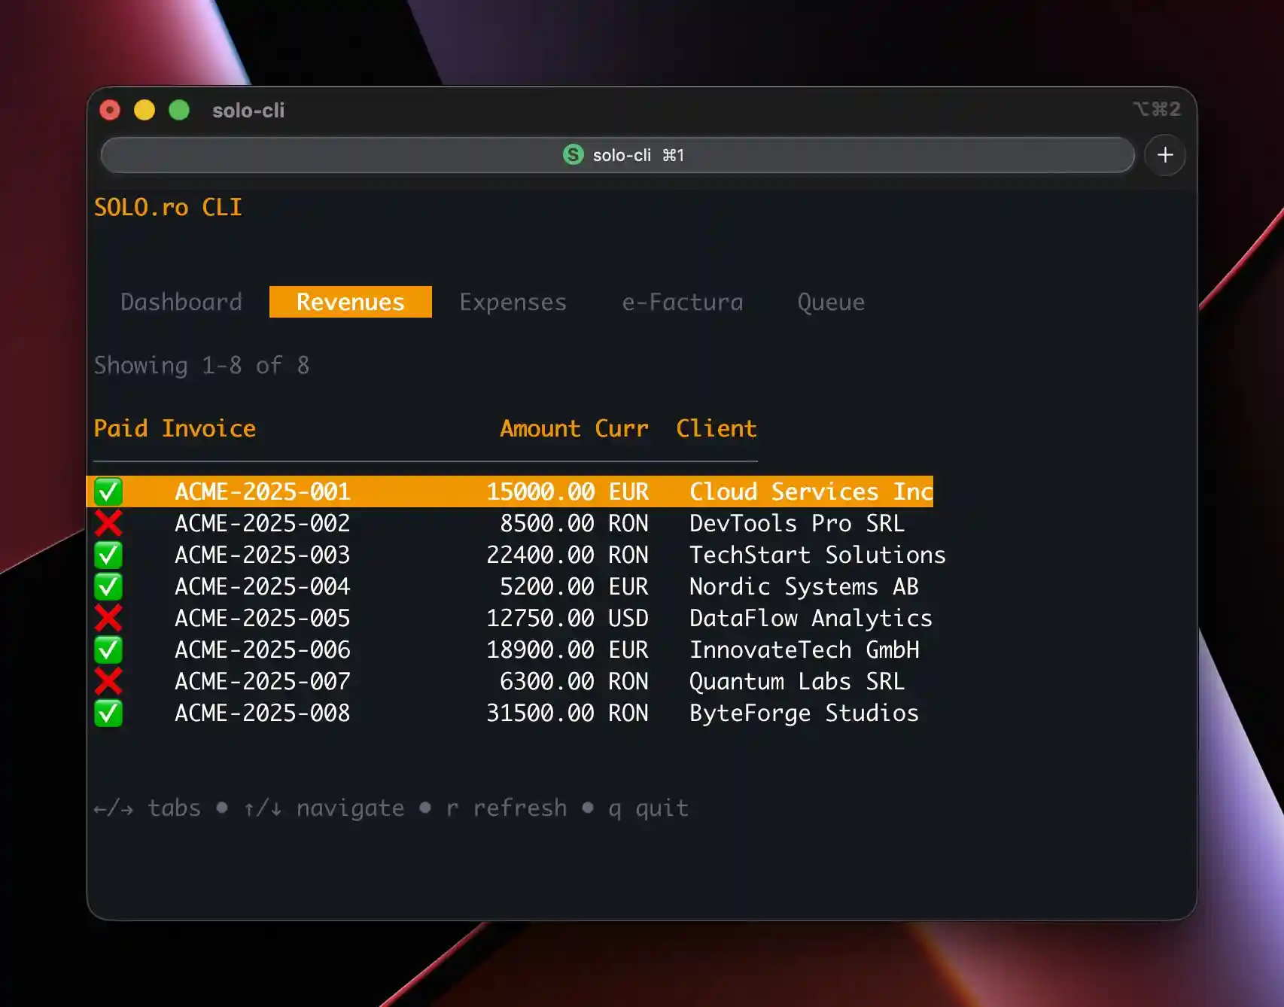The image size is (1284, 1007).
Task: Click green paid checkmark for ACME-2025-003
Action: tap(108, 555)
